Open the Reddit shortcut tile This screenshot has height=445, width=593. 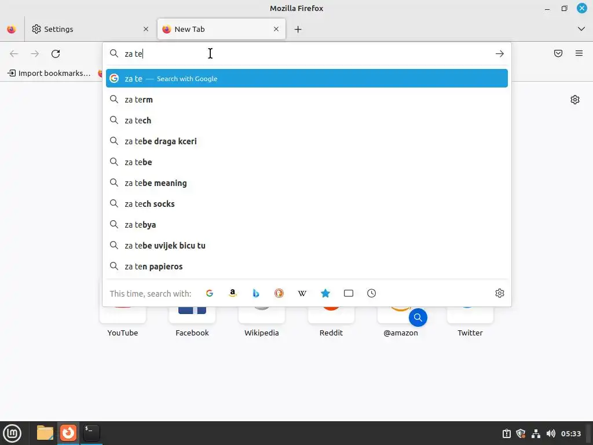tap(331, 322)
